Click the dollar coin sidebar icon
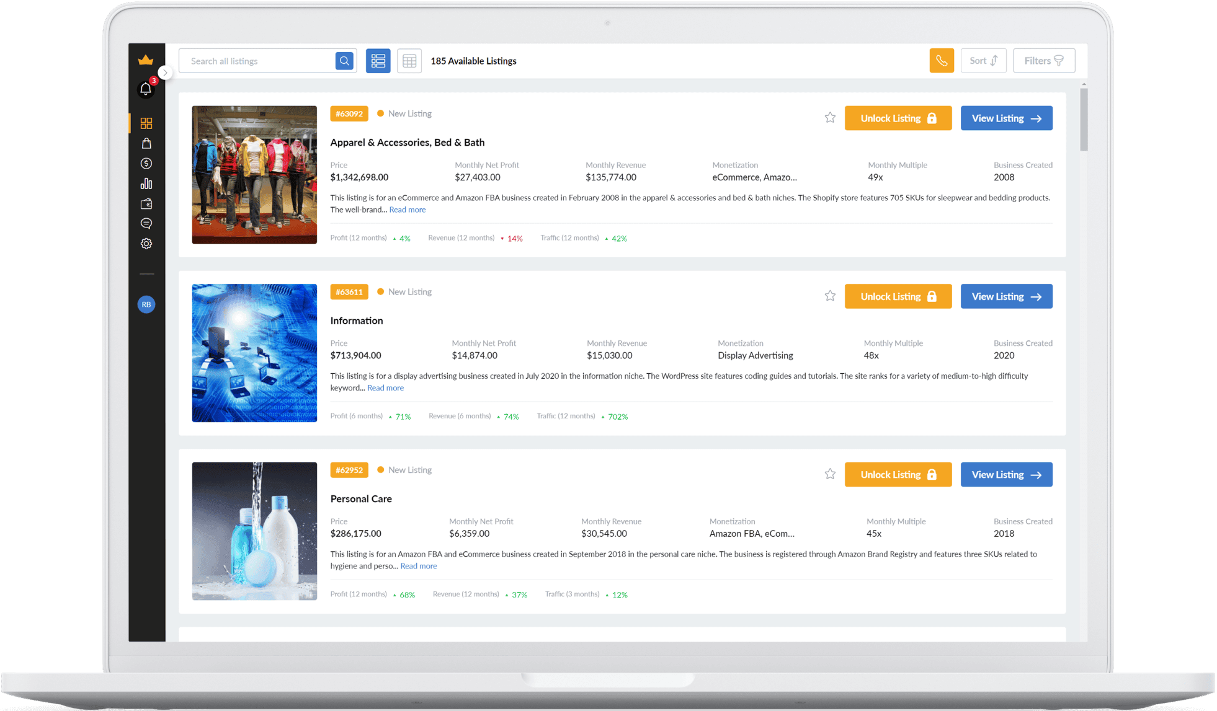This screenshot has width=1217, height=711. click(x=146, y=164)
